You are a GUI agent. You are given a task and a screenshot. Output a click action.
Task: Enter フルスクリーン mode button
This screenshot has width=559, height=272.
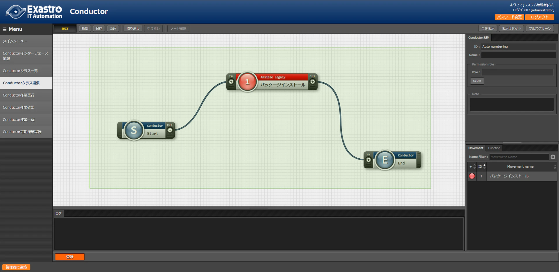(540, 28)
